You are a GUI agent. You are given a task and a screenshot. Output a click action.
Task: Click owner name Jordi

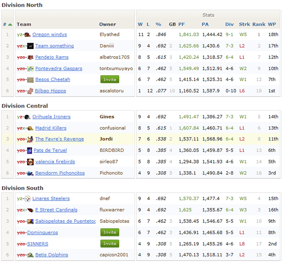click(x=106, y=139)
